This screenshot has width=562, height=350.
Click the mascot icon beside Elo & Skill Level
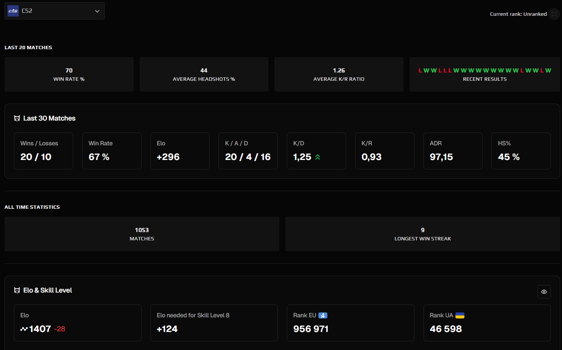(17, 290)
